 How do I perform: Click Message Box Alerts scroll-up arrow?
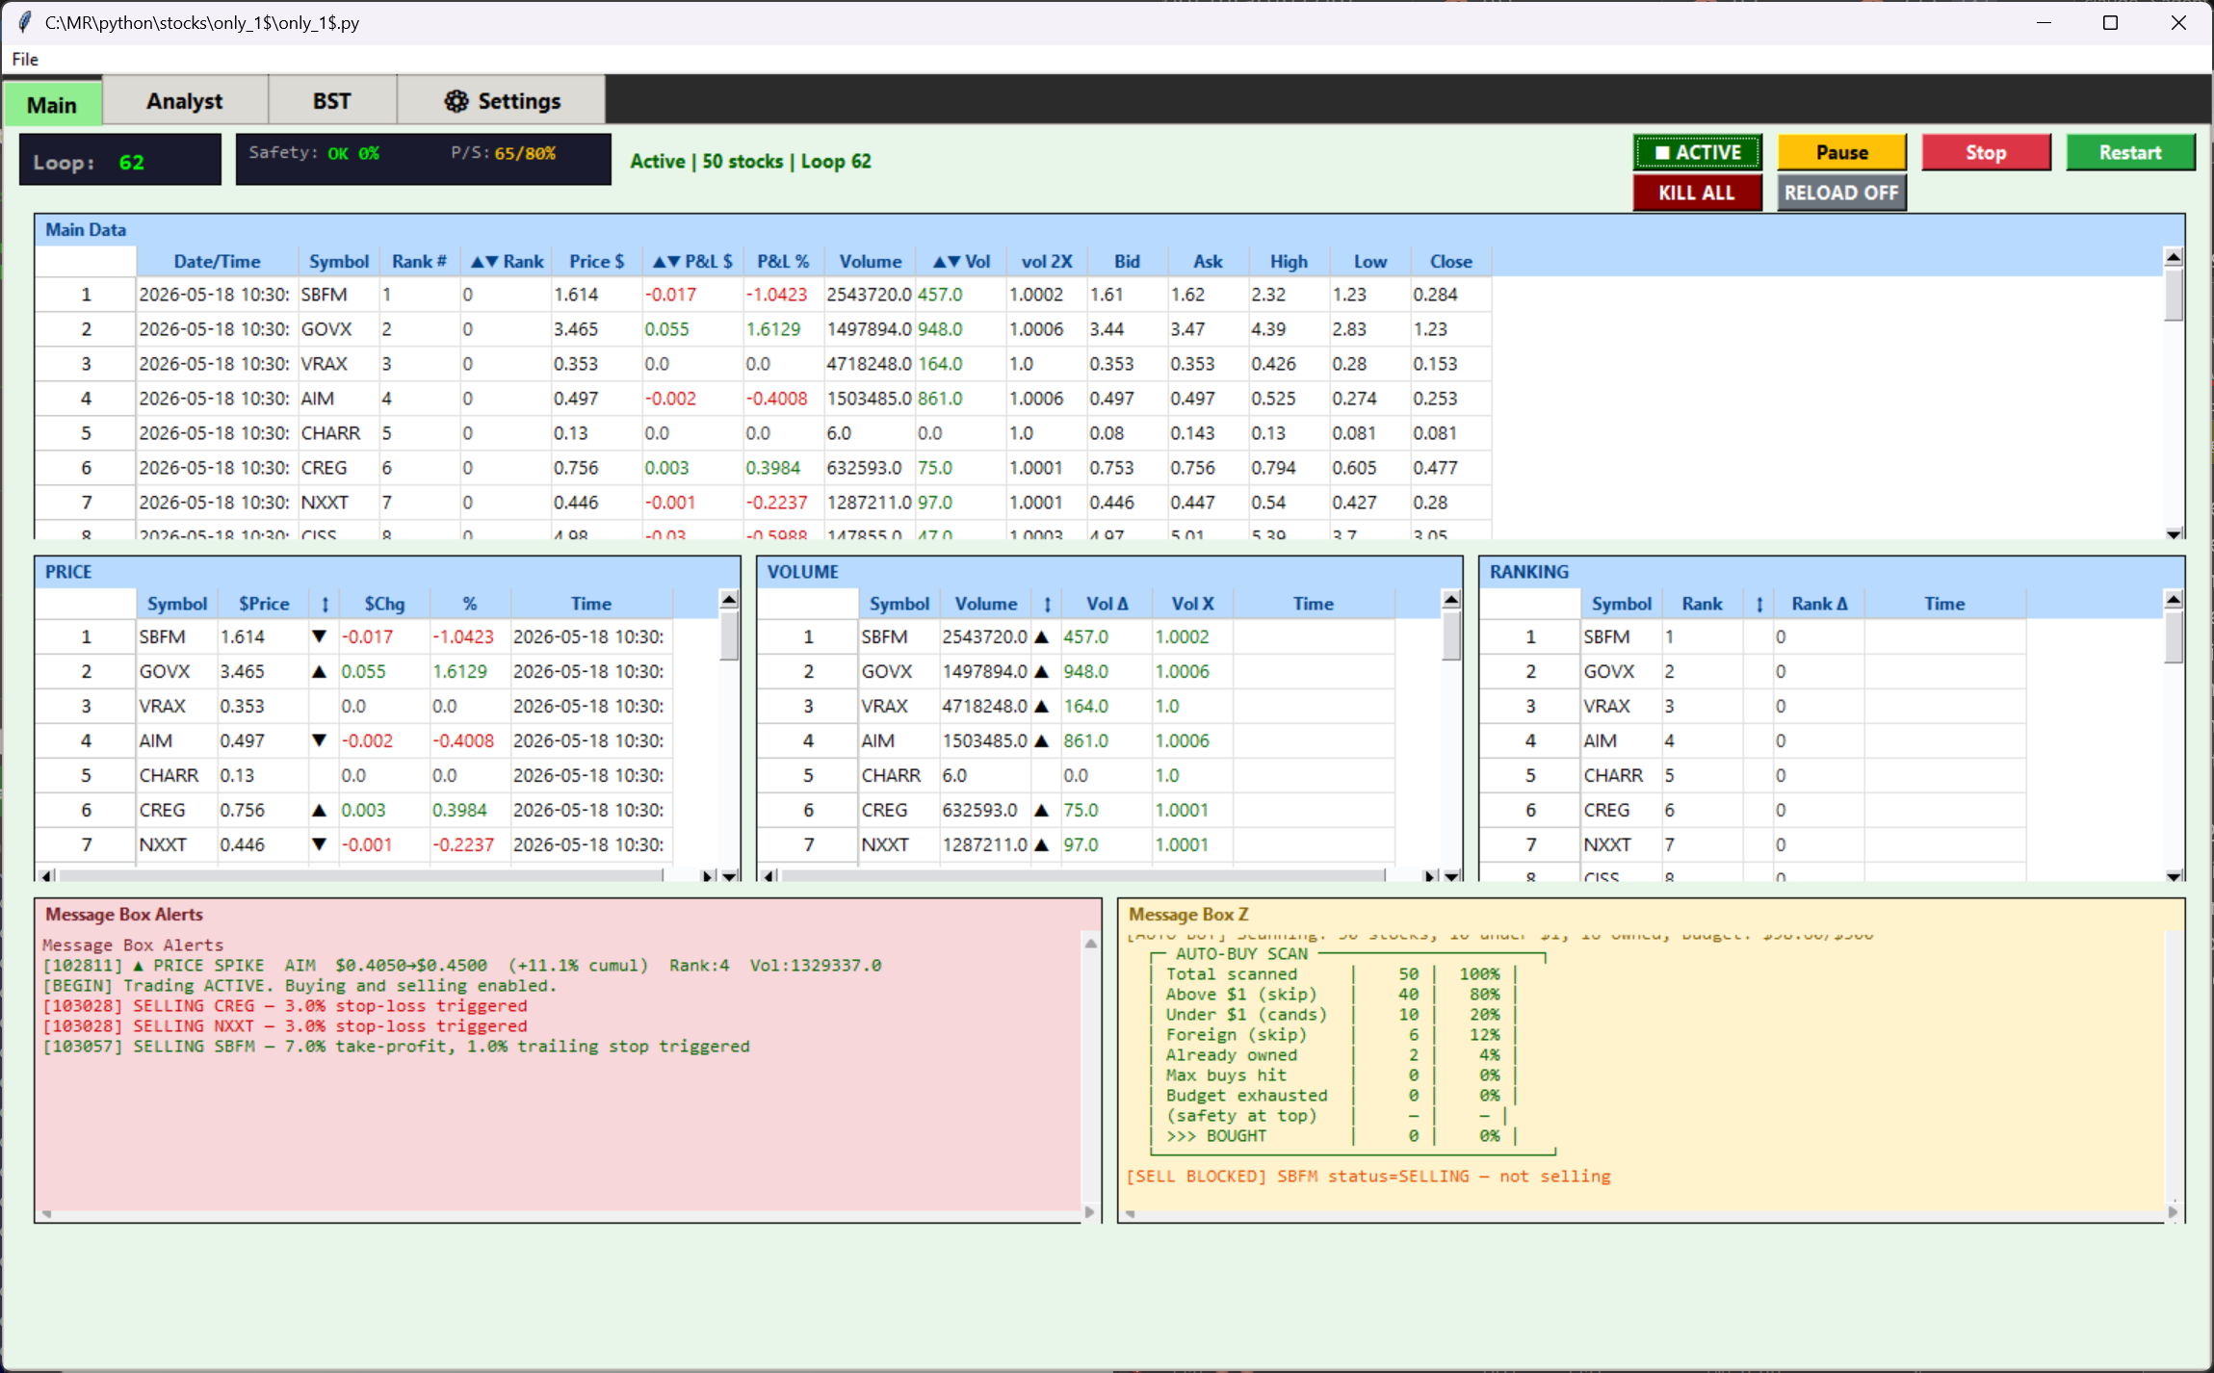coord(1090,943)
